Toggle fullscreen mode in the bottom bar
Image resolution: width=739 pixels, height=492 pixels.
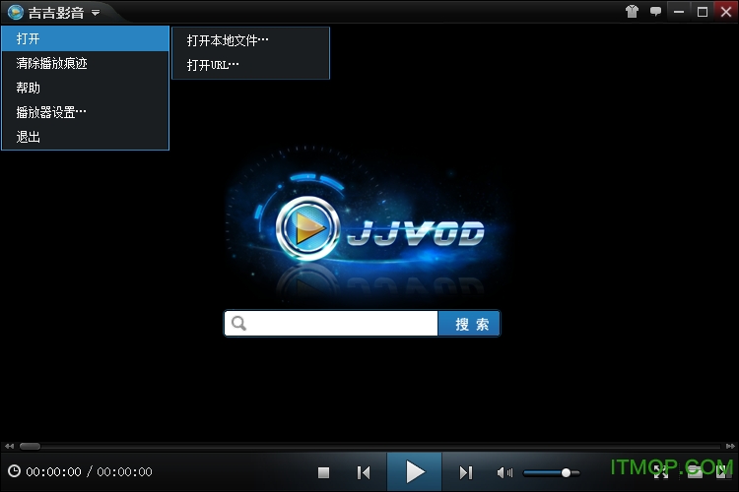[x=660, y=473]
